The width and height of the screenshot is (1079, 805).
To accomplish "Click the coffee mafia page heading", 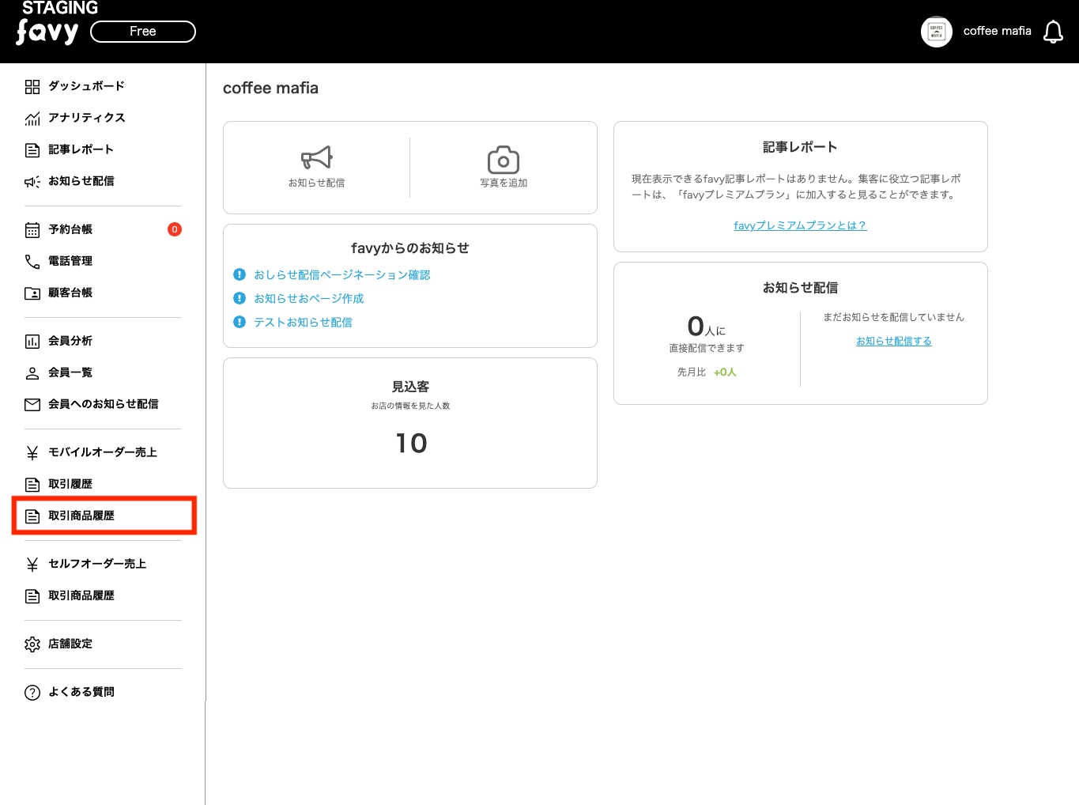I will pos(270,88).
